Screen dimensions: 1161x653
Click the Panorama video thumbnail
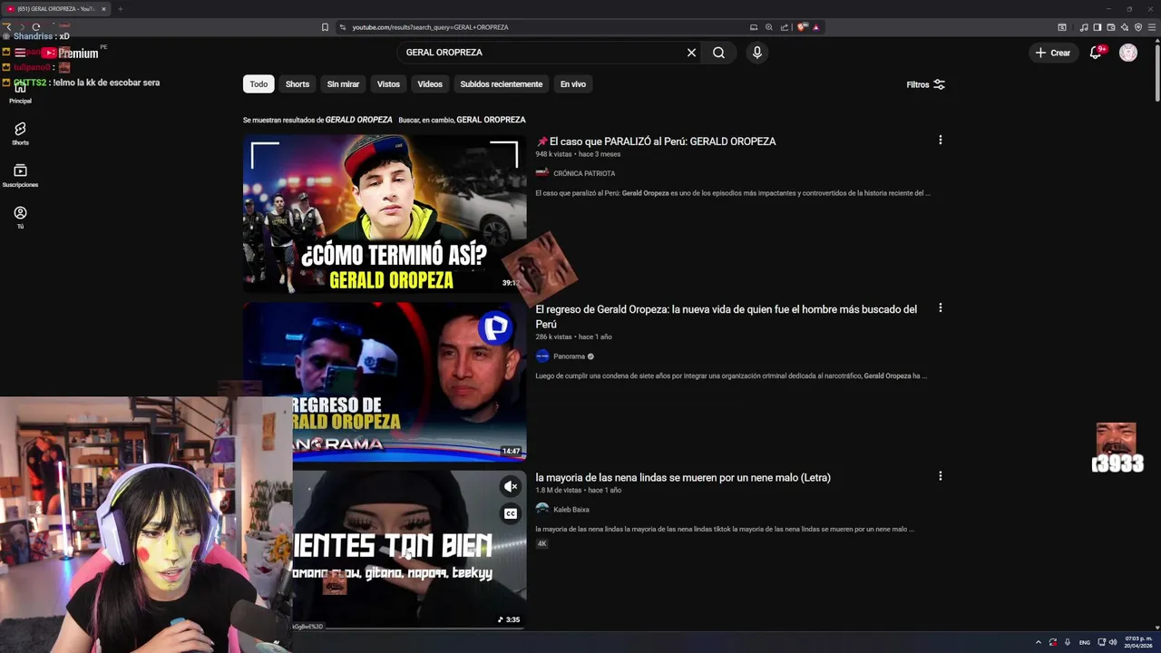385,382
